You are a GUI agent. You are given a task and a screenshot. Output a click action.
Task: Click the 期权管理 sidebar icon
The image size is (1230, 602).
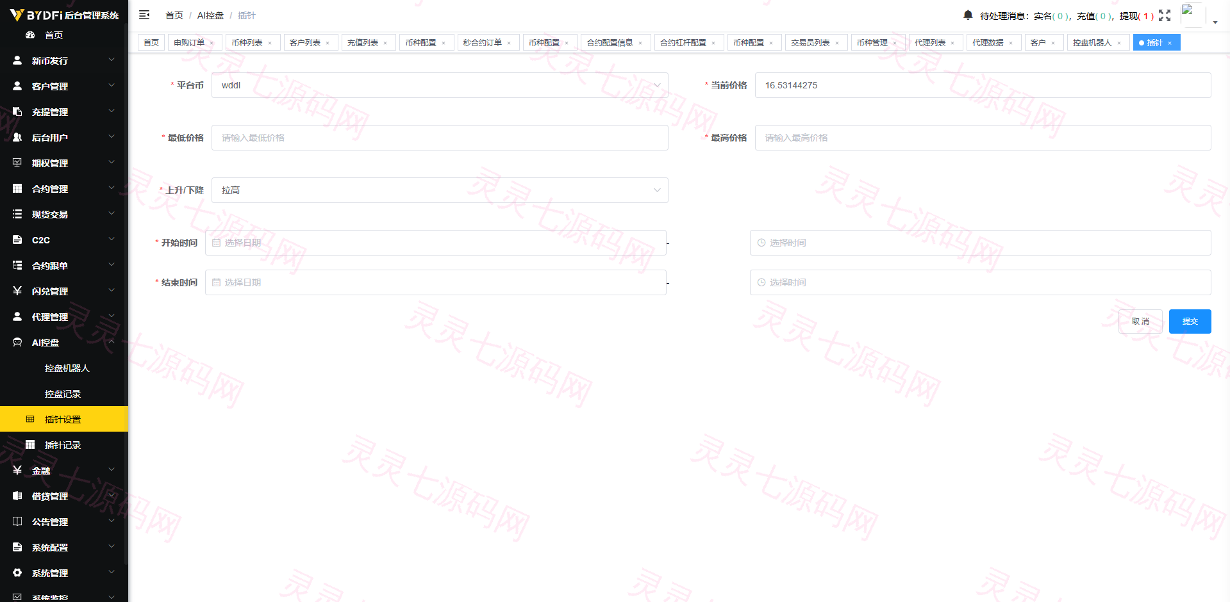click(17, 163)
